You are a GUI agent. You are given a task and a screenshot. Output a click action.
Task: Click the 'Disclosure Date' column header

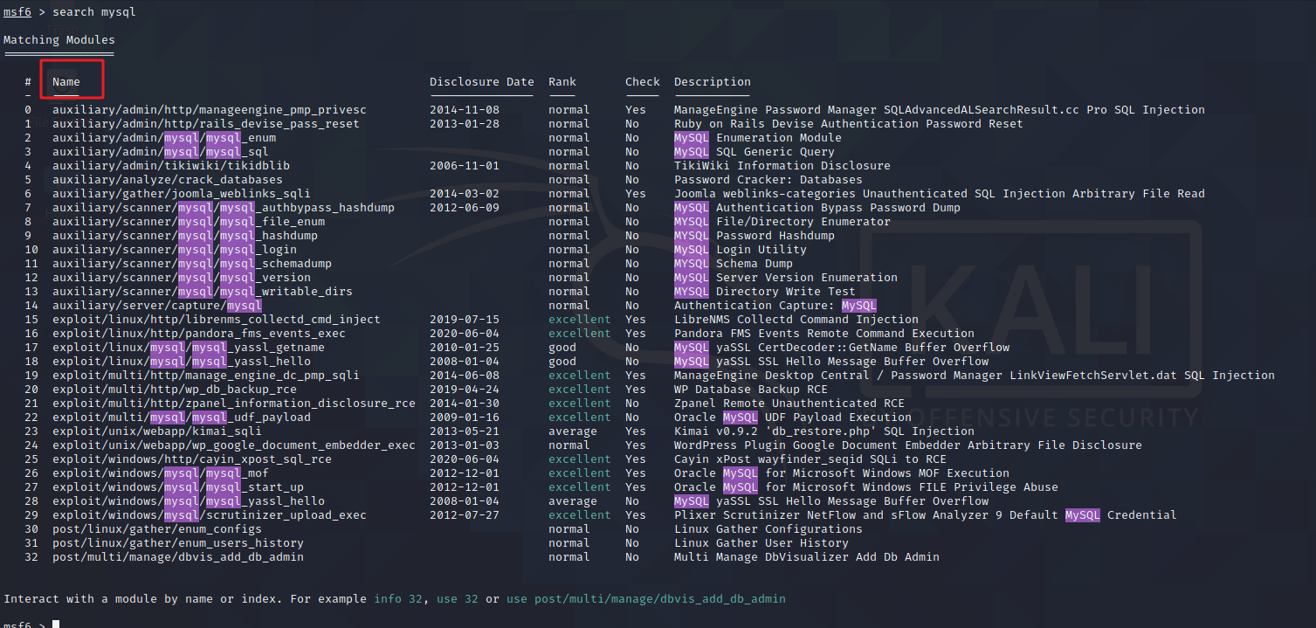(x=482, y=82)
